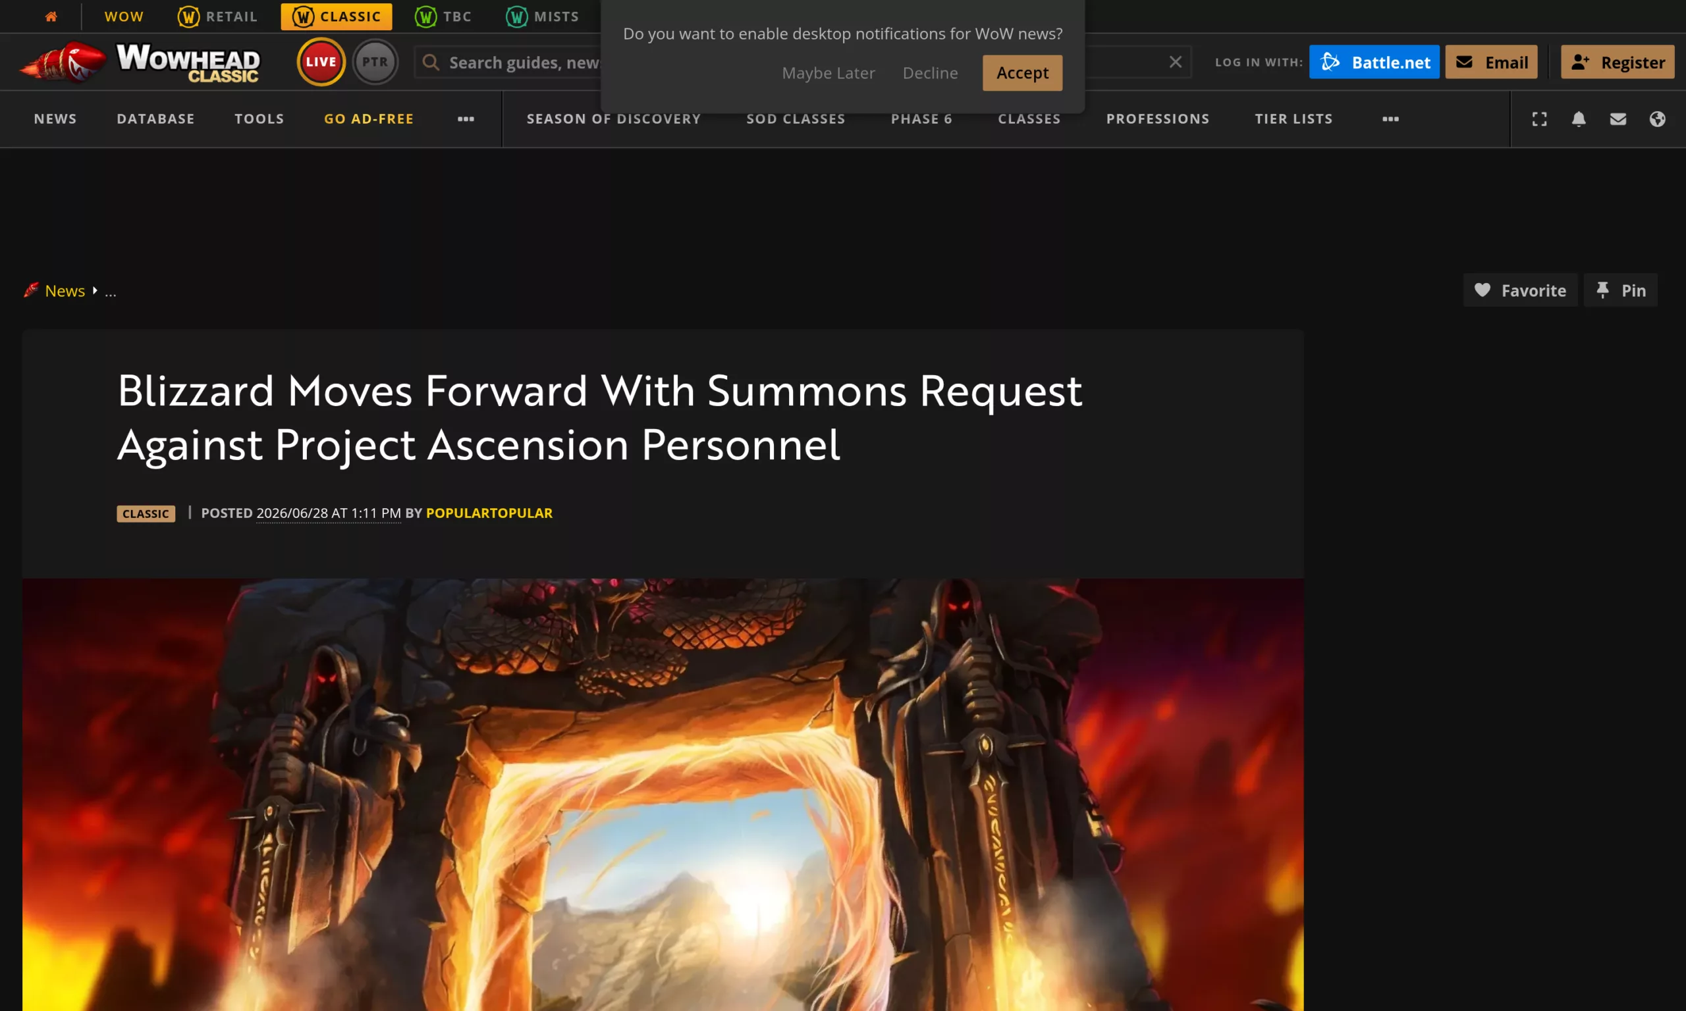
Task: Click the Register button
Action: click(x=1617, y=62)
